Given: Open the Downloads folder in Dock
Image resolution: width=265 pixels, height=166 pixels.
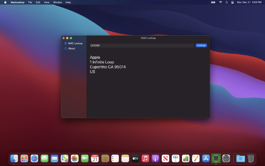Looking at the screenshot, I should point(241,159).
